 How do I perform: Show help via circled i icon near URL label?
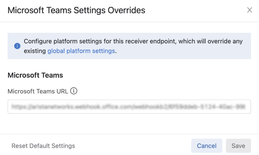[x=74, y=91]
